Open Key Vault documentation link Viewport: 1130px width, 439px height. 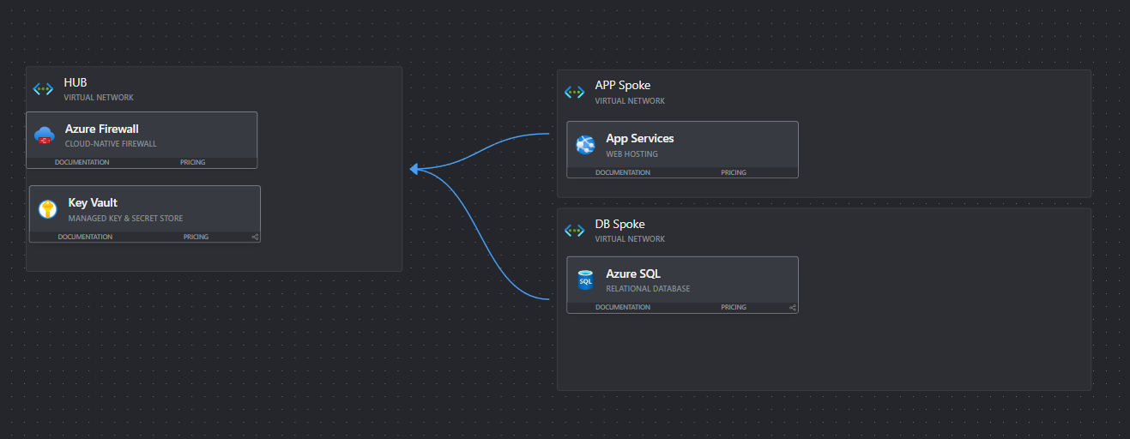[x=85, y=237]
